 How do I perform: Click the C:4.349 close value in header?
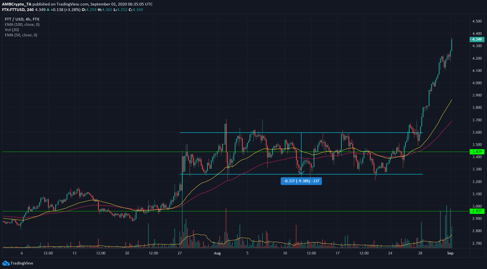click(136, 10)
